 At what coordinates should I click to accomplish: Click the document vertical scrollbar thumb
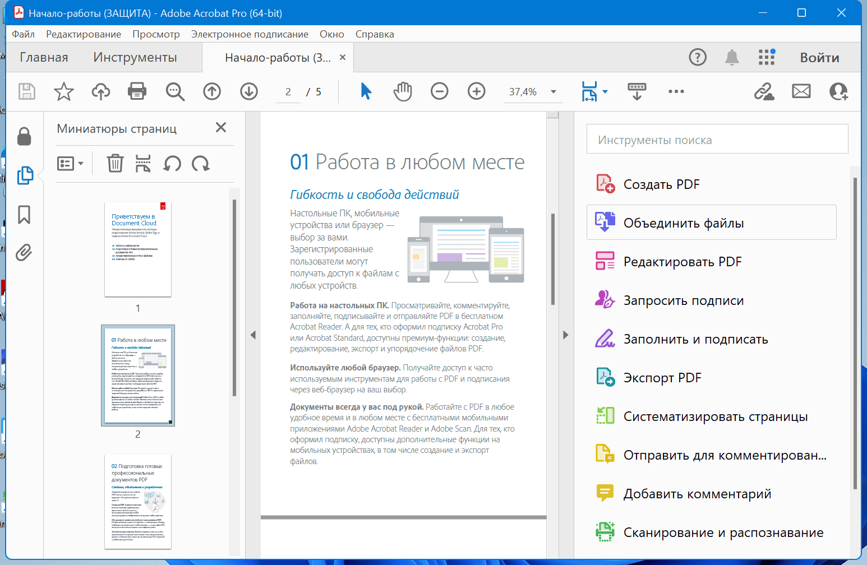pos(552,259)
